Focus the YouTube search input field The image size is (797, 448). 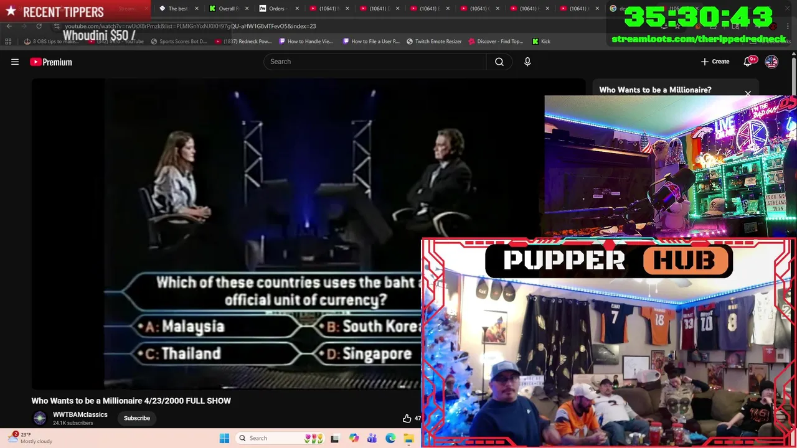[375, 62]
